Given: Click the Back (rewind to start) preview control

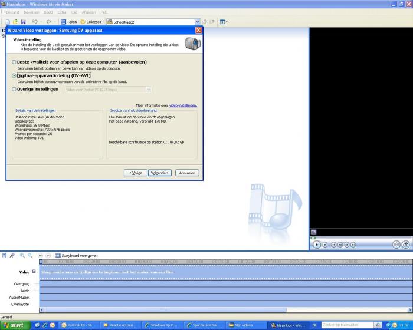Looking at the screenshot, I should [x=333, y=245].
